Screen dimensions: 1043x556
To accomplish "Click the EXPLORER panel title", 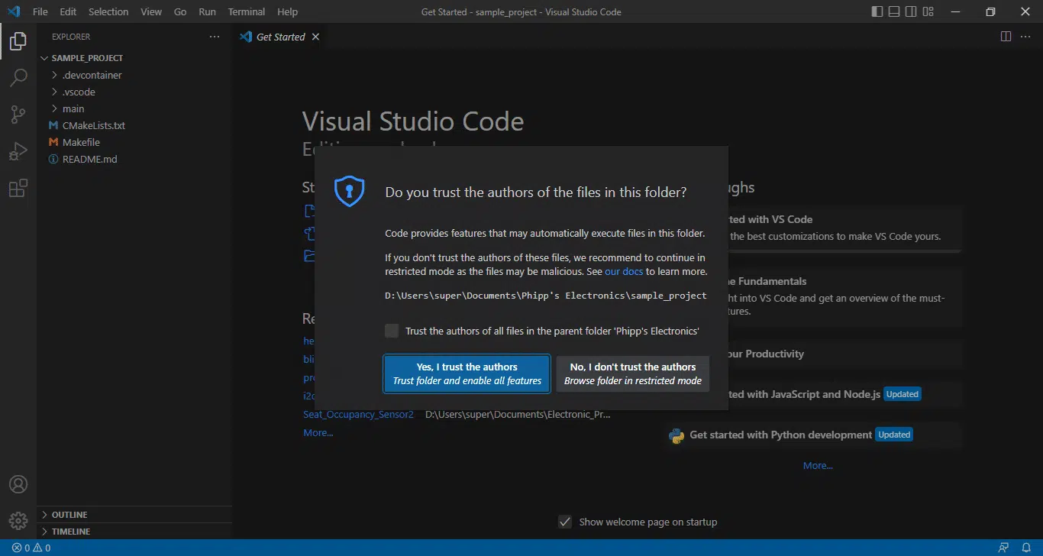I will tap(71, 37).
